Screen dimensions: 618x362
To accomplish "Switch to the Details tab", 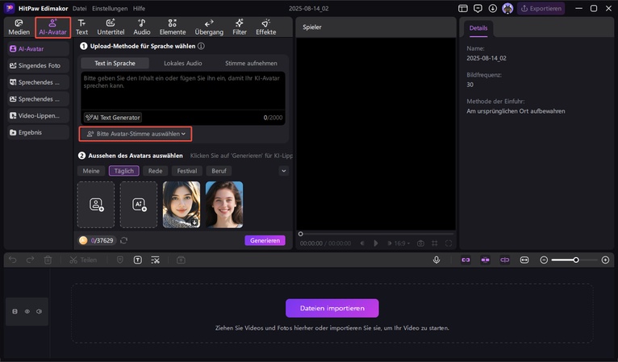I will [478, 28].
